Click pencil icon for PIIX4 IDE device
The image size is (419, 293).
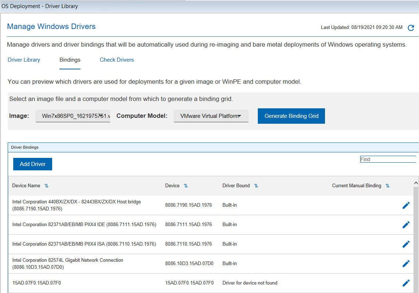pyautogui.click(x=406, y=225)
